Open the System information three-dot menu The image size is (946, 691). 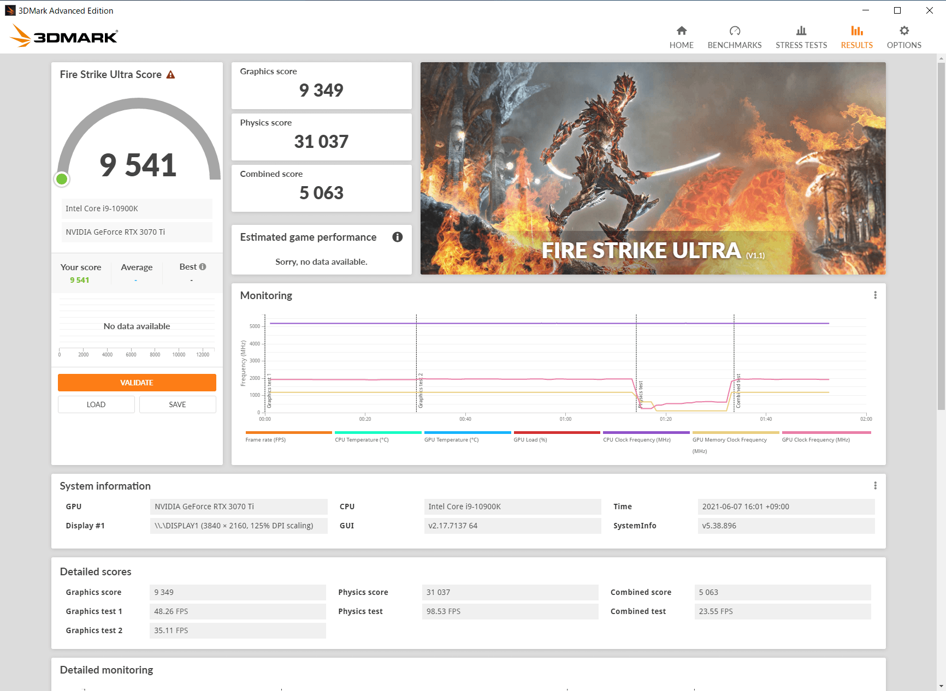point(875,486)
